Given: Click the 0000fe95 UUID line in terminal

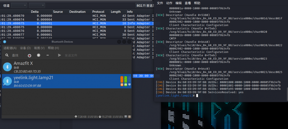Looking at the screenshot, I should (218, 89).
